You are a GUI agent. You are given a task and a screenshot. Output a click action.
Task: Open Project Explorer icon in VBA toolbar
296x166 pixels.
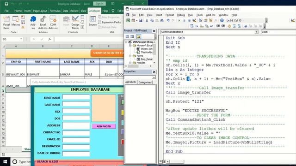pos(200,20)
